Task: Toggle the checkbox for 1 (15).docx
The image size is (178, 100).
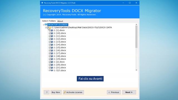Action: 50,47
